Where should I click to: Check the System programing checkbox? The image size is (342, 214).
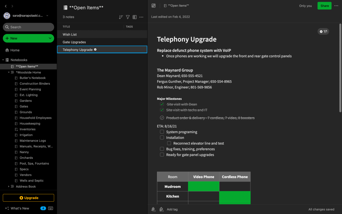point(162,132)
